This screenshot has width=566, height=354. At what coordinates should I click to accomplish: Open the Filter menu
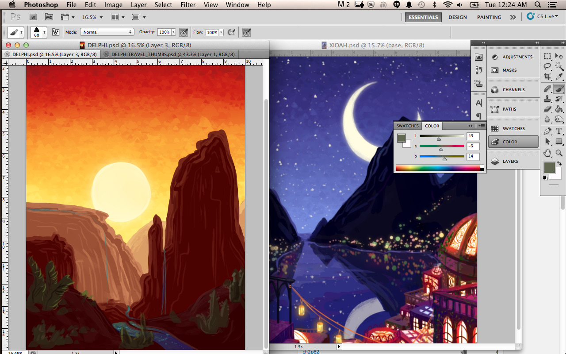188,5
